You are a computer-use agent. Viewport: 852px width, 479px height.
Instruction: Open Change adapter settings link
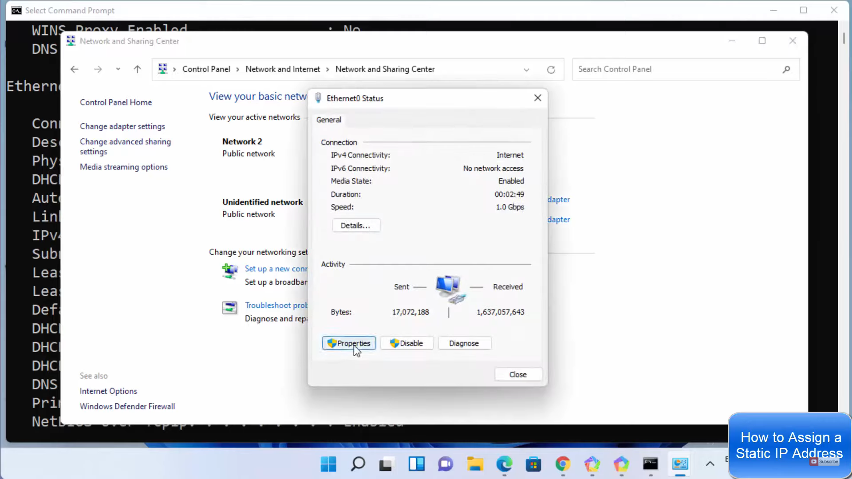click(122, 126)
